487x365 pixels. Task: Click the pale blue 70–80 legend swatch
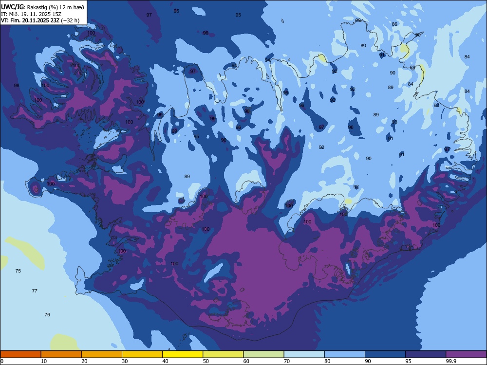coord(304,354)
